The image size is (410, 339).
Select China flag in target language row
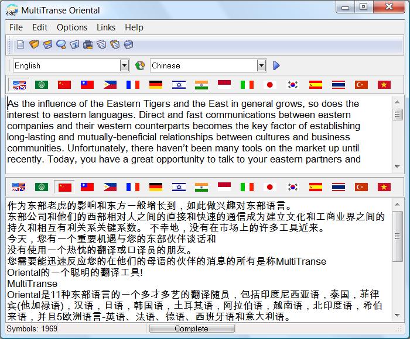(x=64, y=187)
